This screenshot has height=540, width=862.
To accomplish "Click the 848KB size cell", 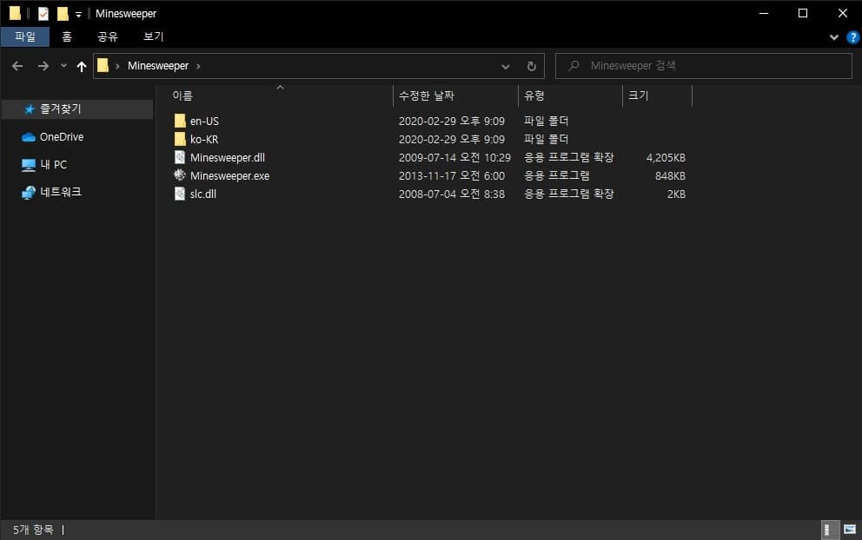I will click(x=670, y=175).
